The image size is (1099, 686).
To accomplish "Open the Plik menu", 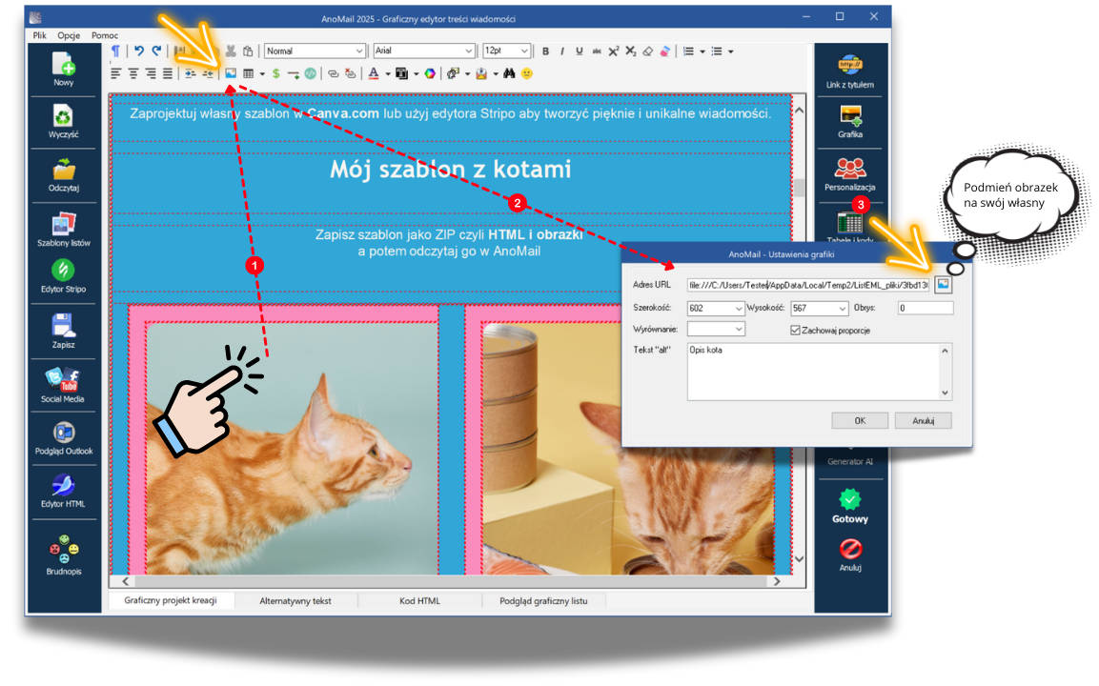I will (39, 35).
